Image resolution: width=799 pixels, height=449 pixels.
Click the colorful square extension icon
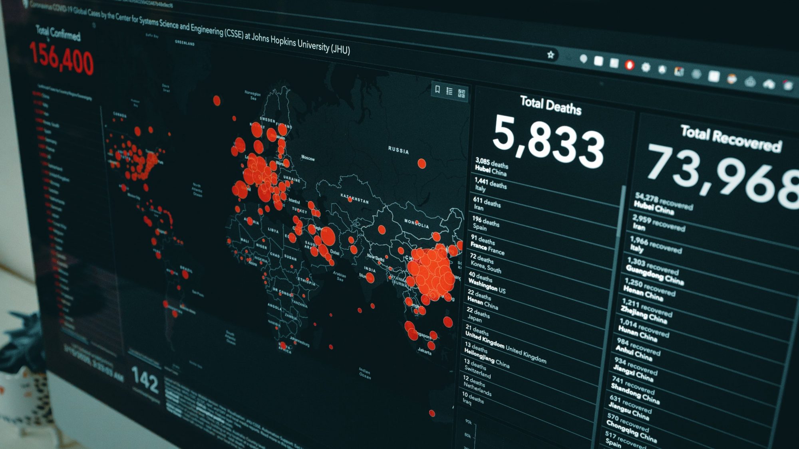(678, 71)
